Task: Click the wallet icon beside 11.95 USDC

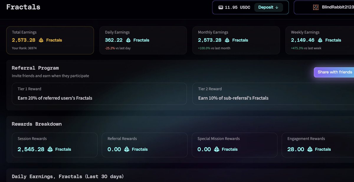Action: click(x=221, y=7)
